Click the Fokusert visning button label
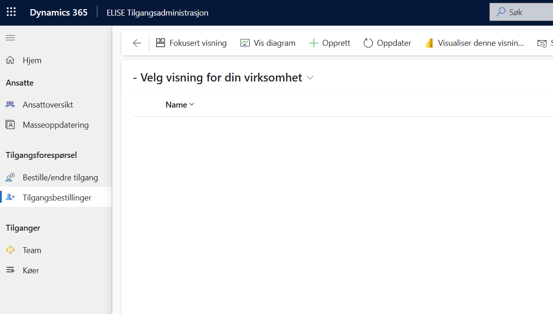Screen dimensions: 553x314 198,43
